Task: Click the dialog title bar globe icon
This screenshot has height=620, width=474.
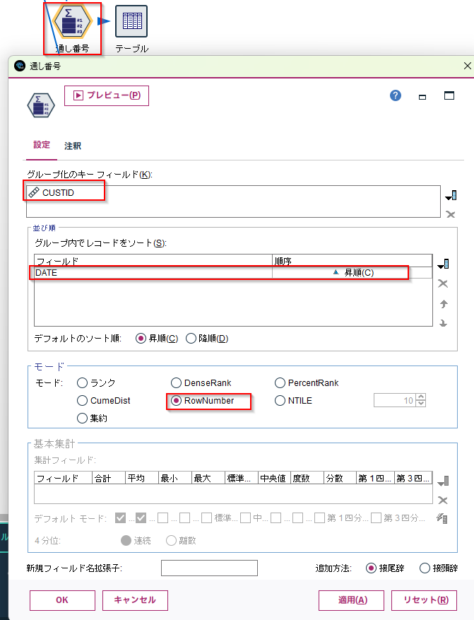Action: [20, 66]
